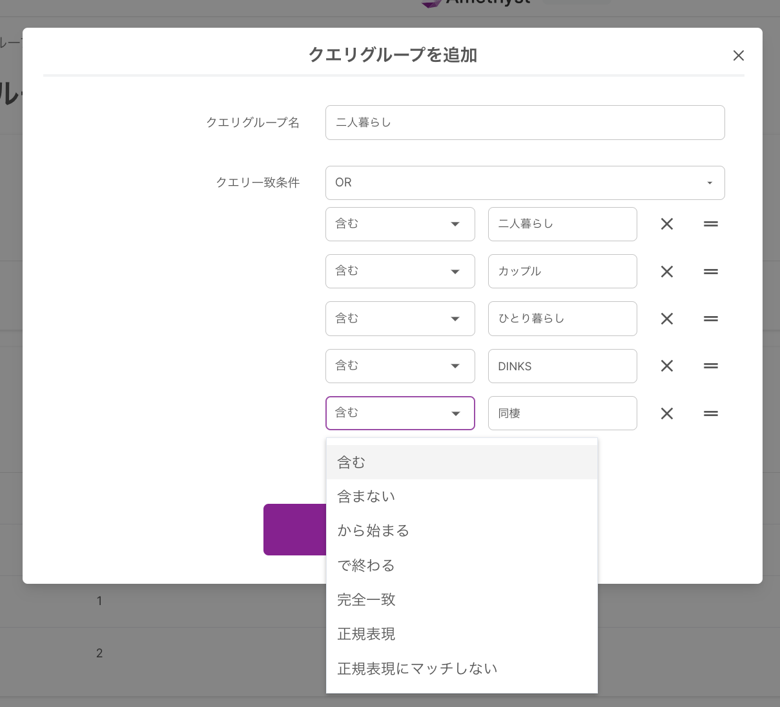Choose 正規表現 option
The image size is (780, 707).
pyautogui.click(x=462, y=634)
